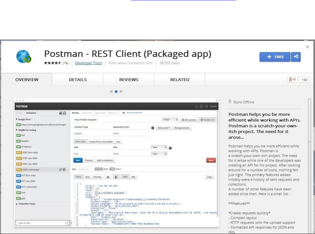Open the POST method dropdown

point(170,120)
